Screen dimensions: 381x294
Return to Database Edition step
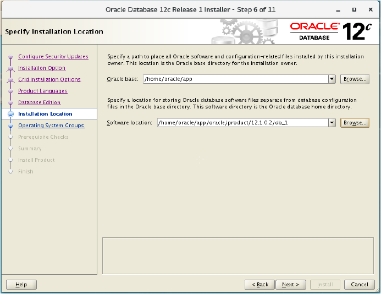[40, 102]
